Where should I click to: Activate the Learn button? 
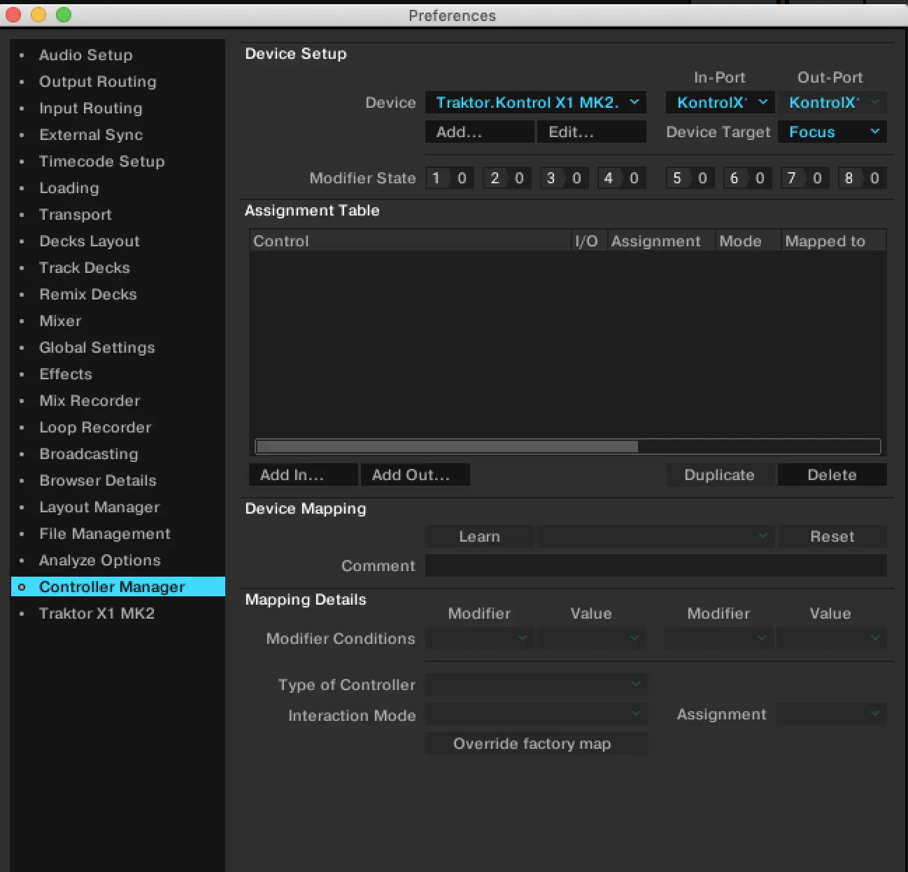479,537
